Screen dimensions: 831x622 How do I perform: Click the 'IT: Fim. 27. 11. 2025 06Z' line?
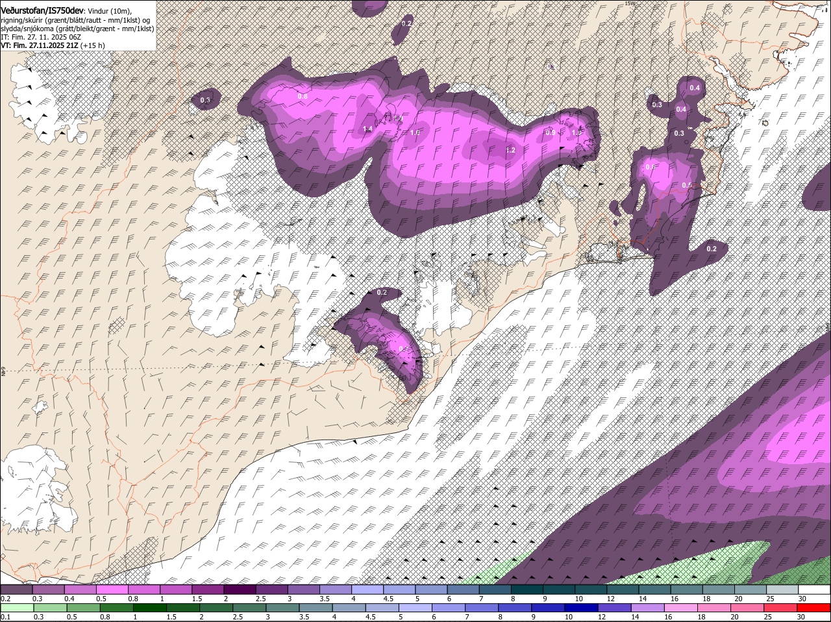click(x=41, y=37)
